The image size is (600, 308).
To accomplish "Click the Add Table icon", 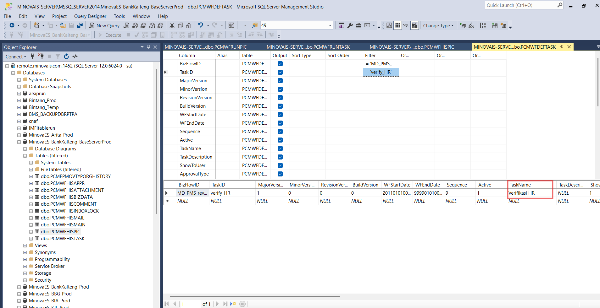I will click(x=495, y=26).
